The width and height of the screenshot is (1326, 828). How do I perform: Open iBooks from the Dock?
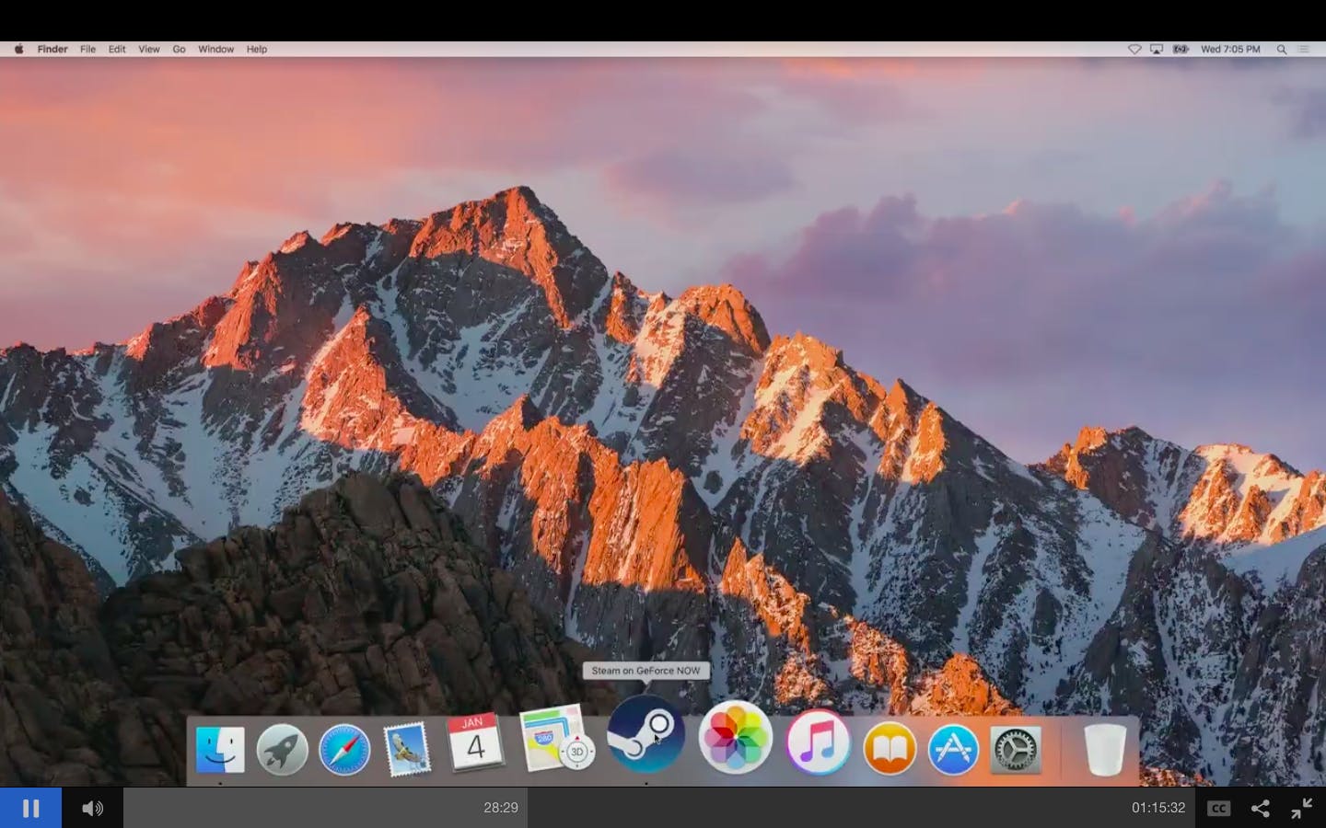(x=890, y=748)
